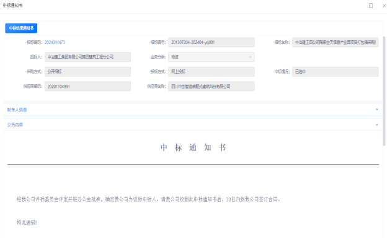The image size is (387, 239).
Task: Click the 特此通知! text line
Action: (27, 223)
